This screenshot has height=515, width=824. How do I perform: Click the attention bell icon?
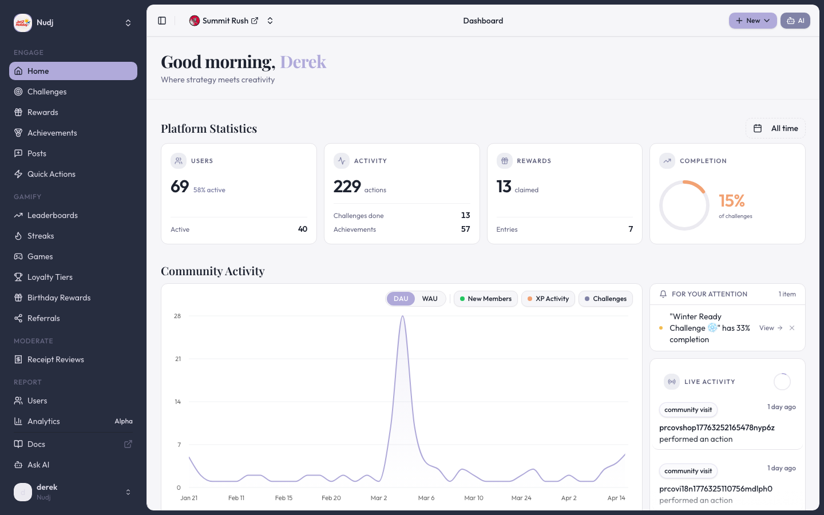[x=663, y=294]
